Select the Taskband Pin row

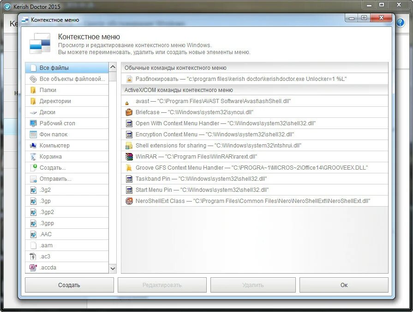pos(255,179)
